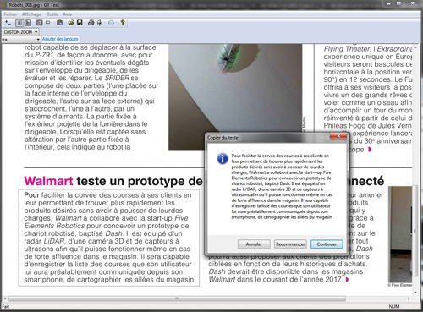Open the CUSTOM ZOOM dropdown
The image size is (423, 312).
(21, 32)
